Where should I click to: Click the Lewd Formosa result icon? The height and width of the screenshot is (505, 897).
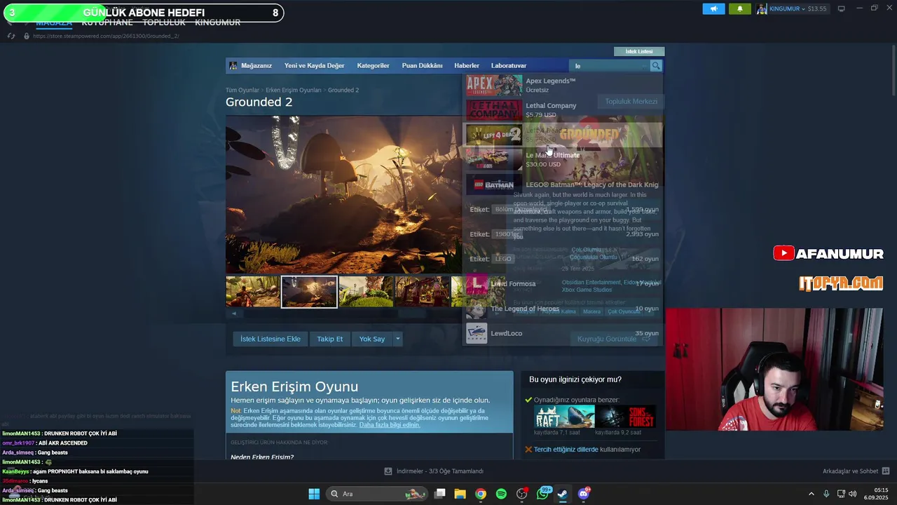pos(477,283)
